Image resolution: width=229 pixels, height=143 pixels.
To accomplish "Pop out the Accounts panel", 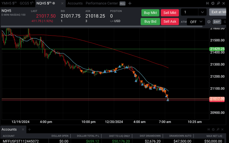I will coord(218,129).
